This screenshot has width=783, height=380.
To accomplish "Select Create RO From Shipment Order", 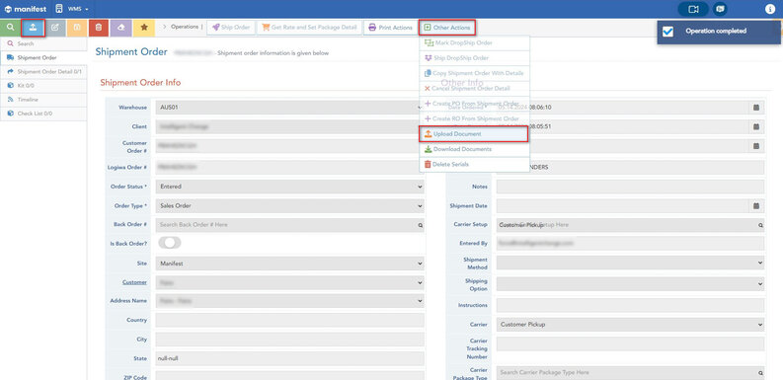I will click(x=474, y=118).
